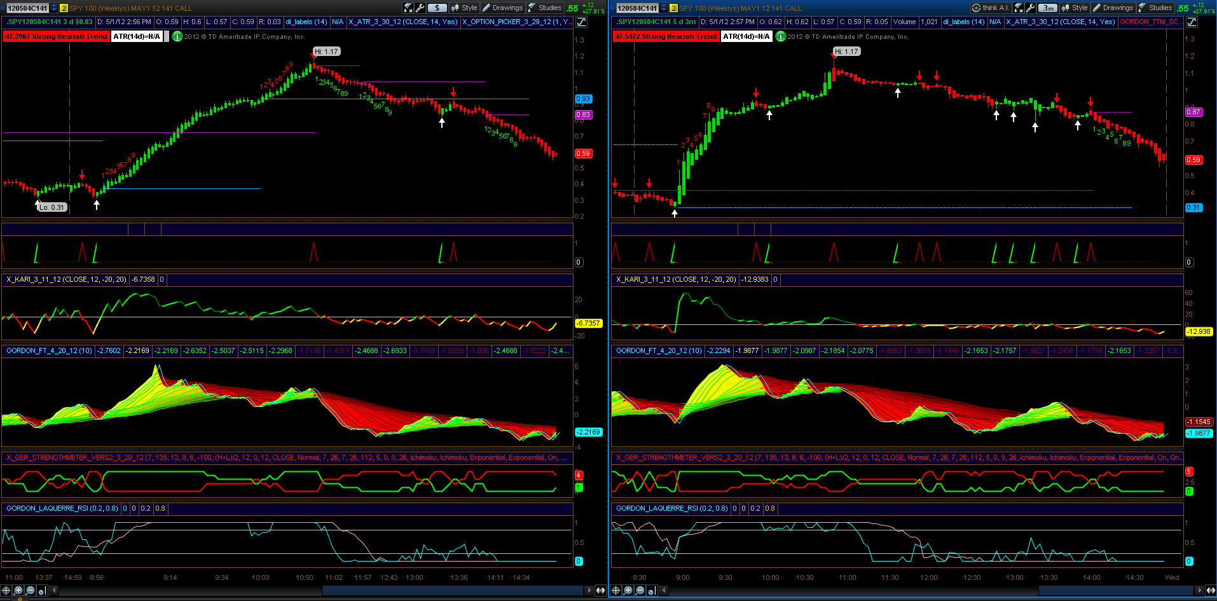
Task: Click right chart symbol field 120504C141
Action: [x=637, y=8]
